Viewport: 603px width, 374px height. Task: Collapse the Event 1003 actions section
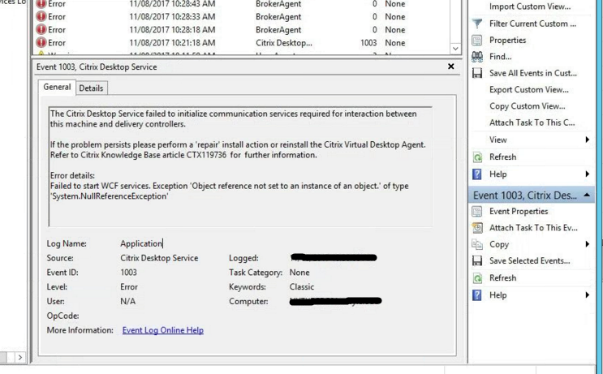click(587, 196)
